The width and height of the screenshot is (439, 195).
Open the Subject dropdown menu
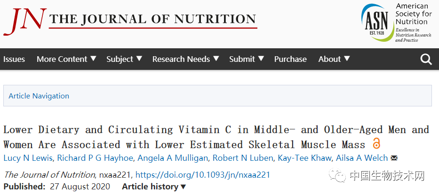[x=124, y=59]
